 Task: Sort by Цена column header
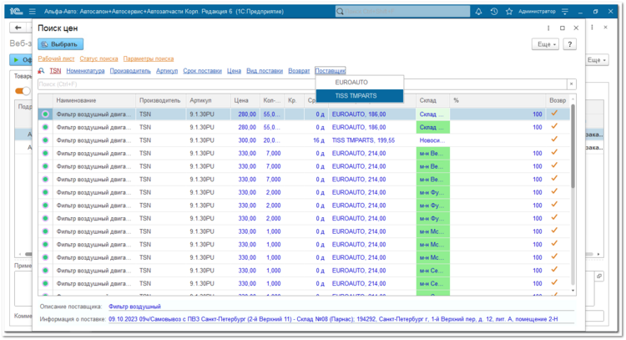pos(245,101)
